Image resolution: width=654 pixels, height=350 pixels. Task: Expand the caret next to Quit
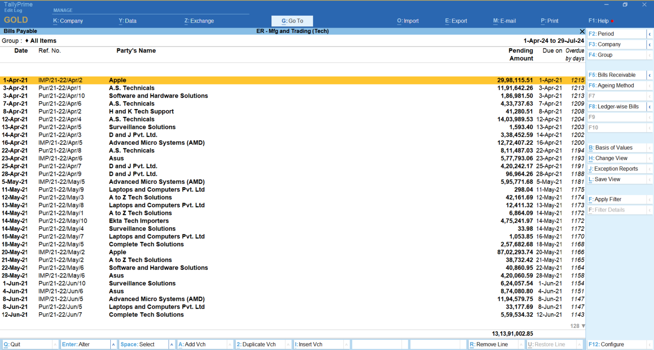coord(56,344)
